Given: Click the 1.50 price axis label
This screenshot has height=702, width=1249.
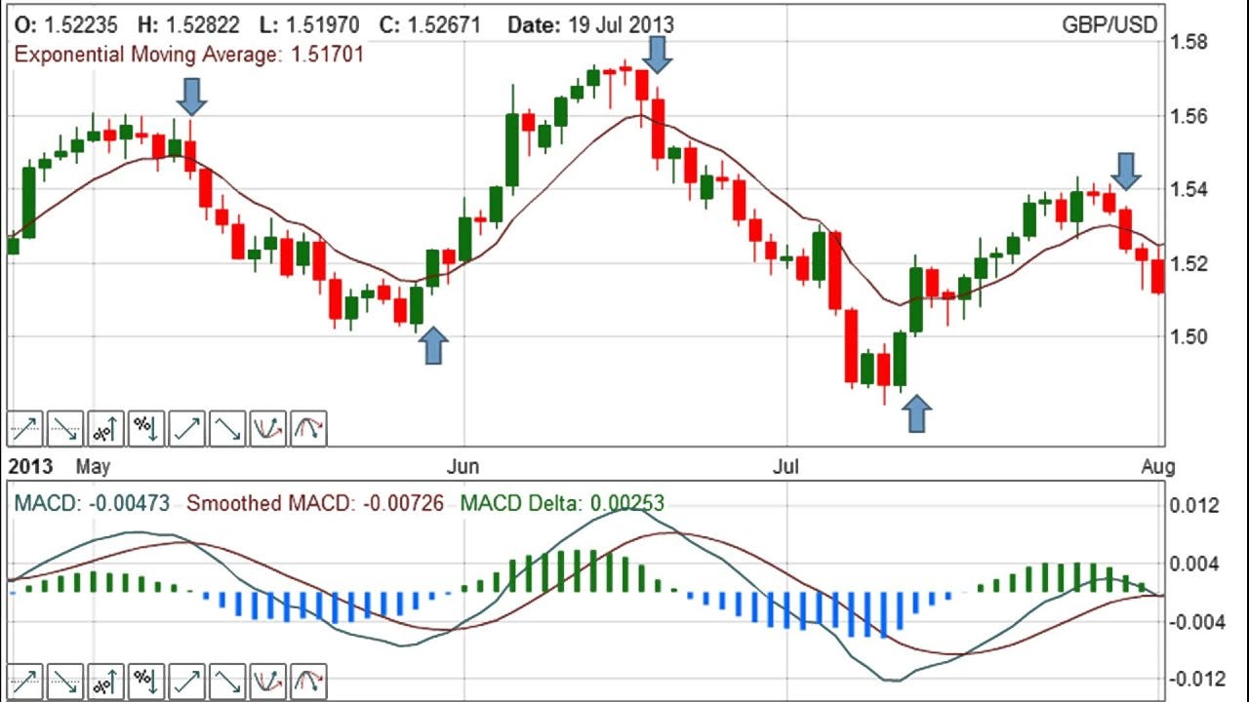Looking at the screenshot, I should click(x=1189, y=336).
